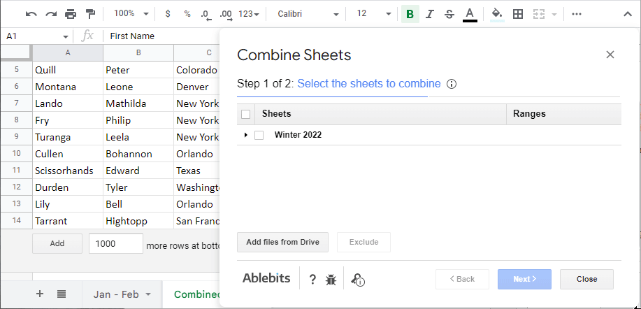Screen dimensions: 641x309
Task: Open the fill color picker
Action: (497, 14)
